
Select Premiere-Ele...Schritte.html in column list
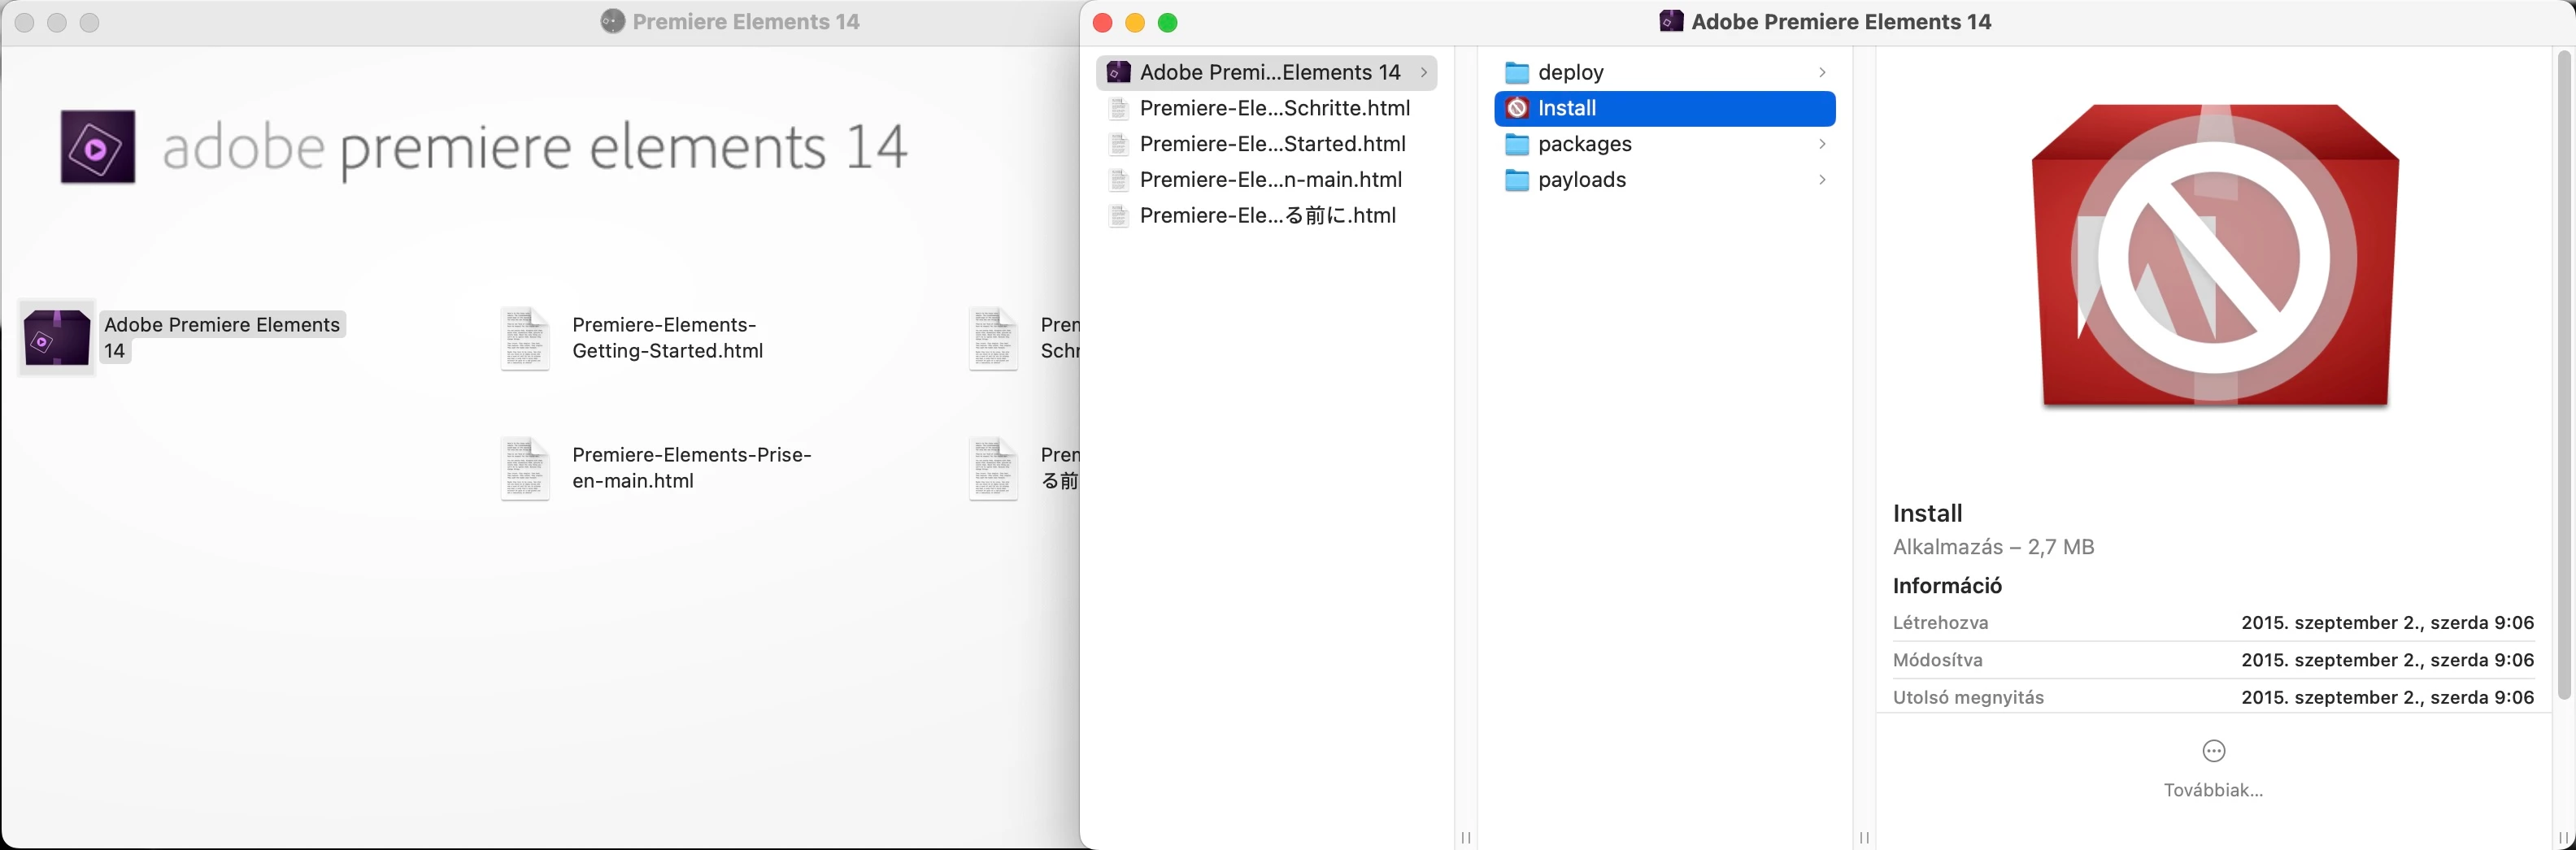tap(1266, 108)
